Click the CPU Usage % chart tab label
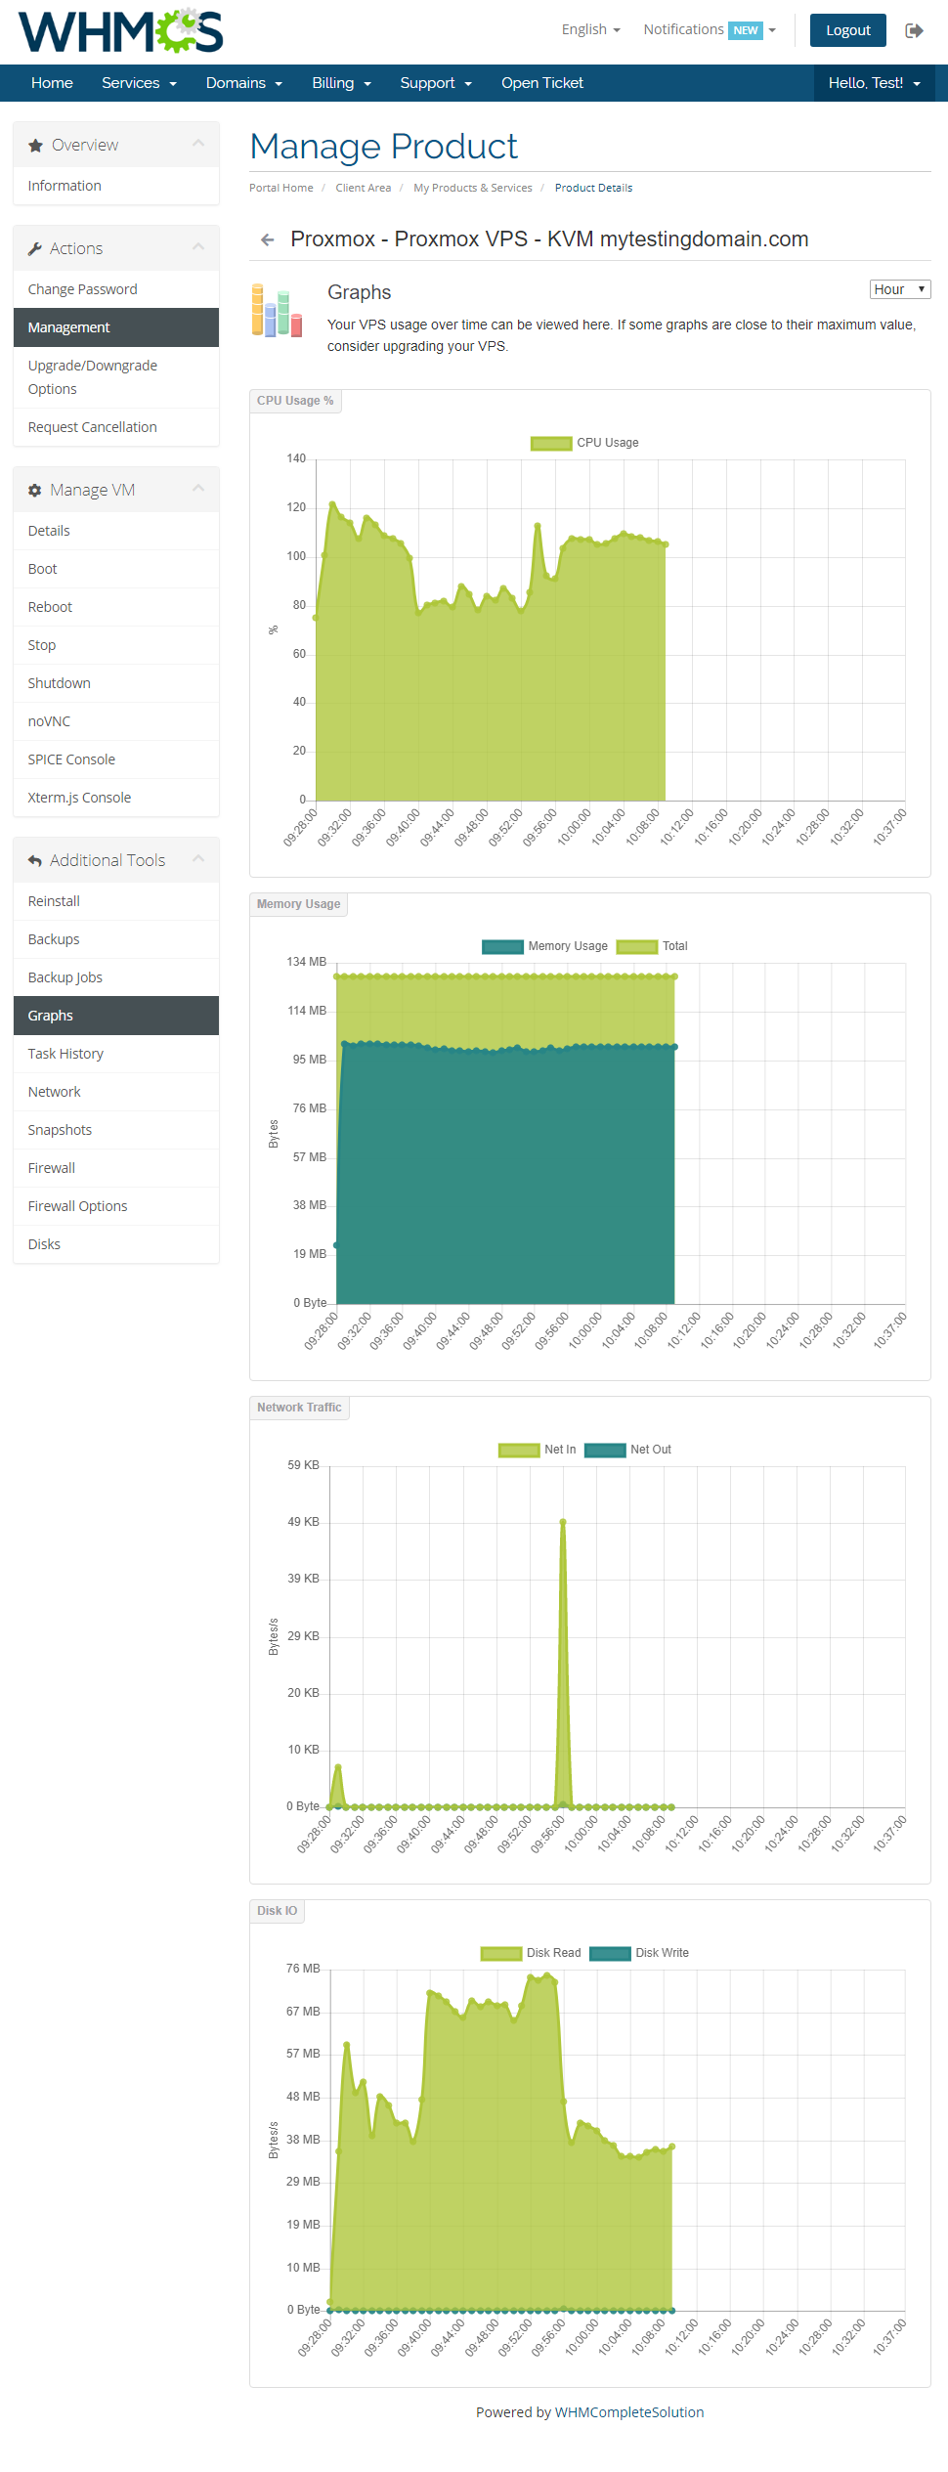 click(295, 401)
